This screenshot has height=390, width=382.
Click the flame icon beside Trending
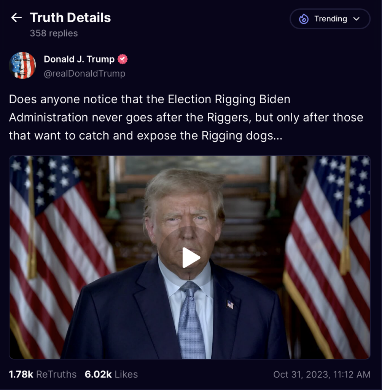(x=304, y=19)
